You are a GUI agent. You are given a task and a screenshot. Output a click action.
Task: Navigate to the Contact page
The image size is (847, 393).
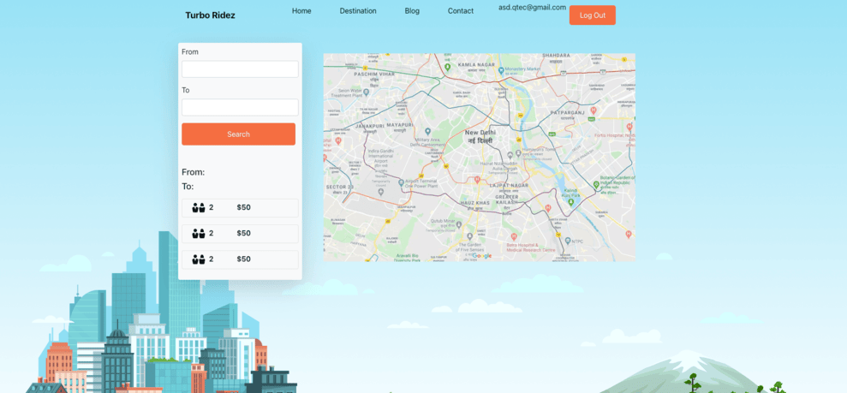461,11
